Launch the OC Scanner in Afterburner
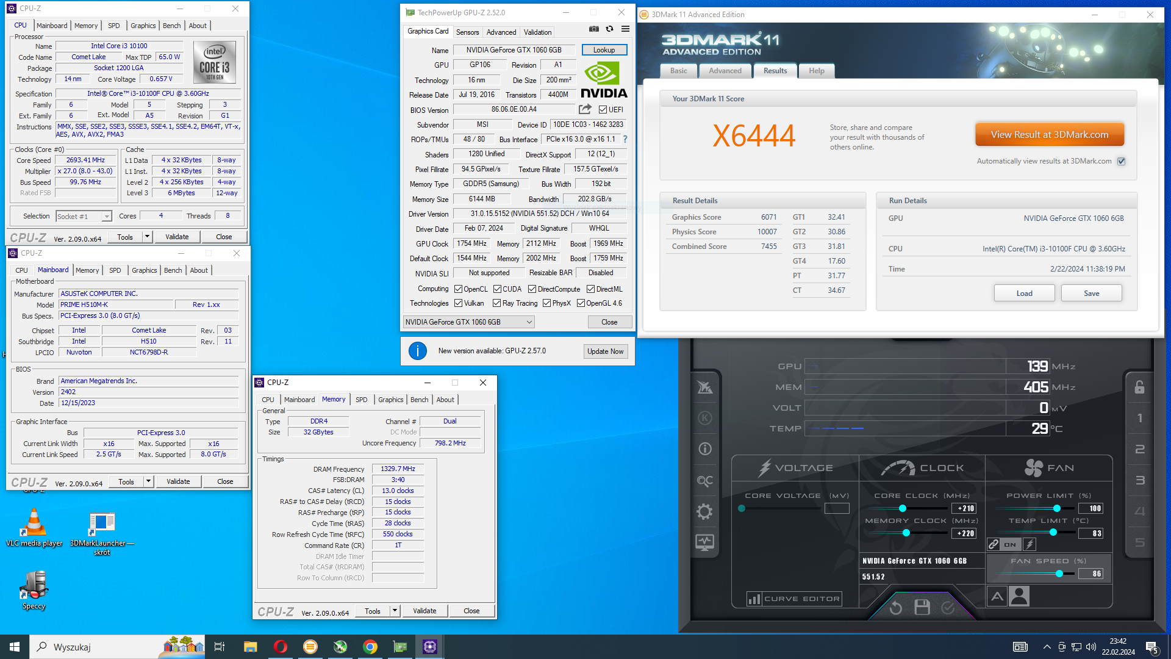1171x659 pixels. 705,481
